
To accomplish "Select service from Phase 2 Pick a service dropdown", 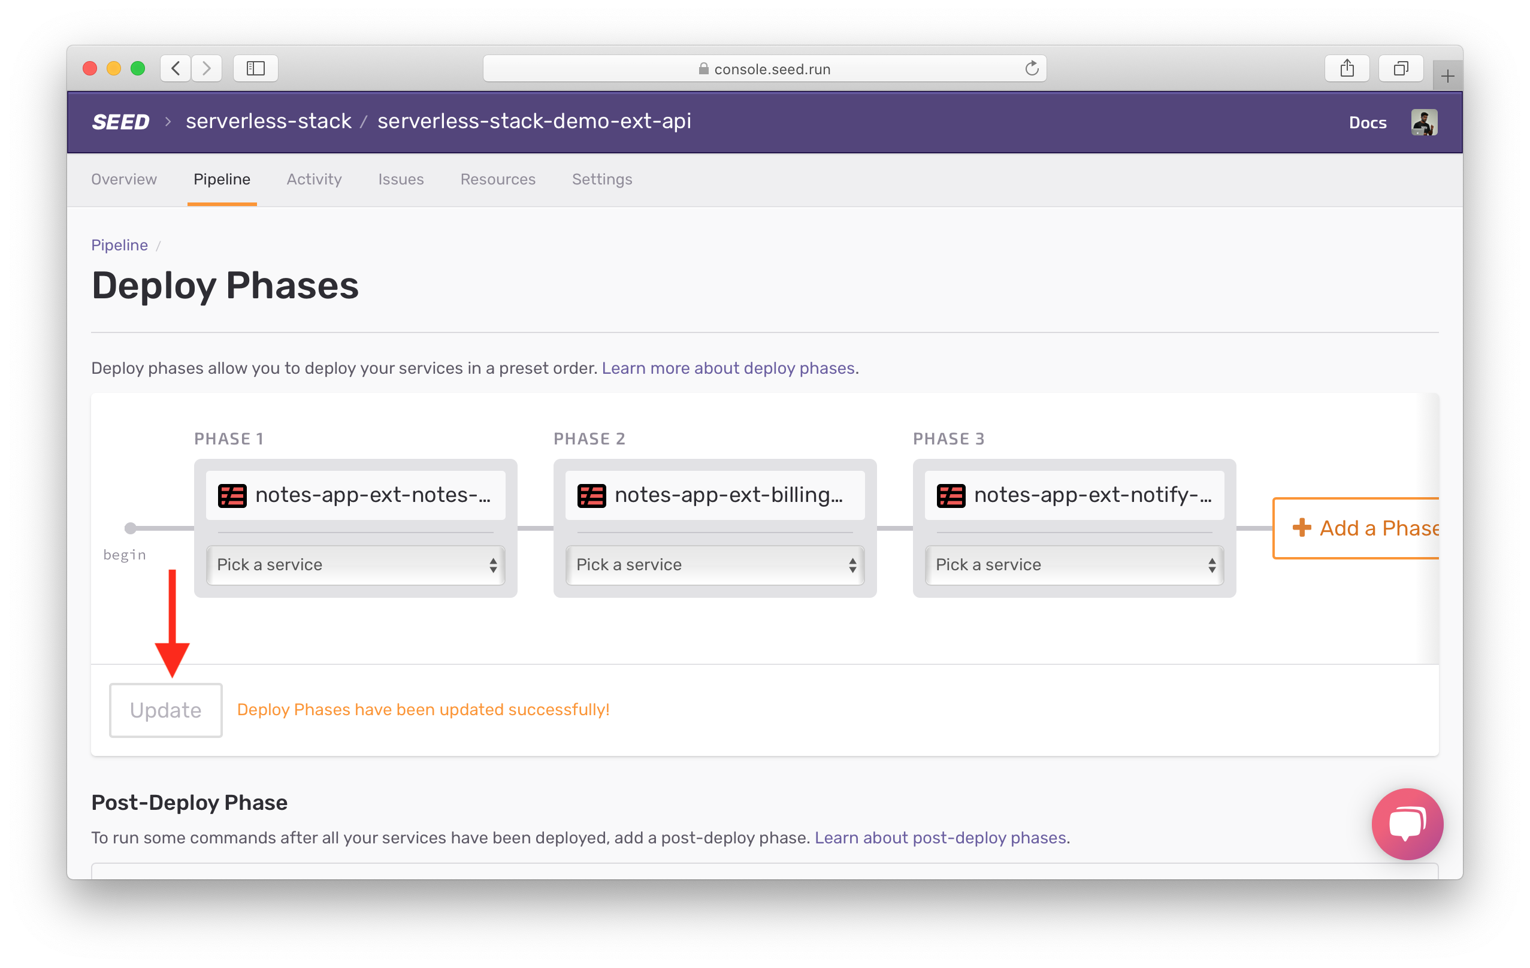I will 713,564.
